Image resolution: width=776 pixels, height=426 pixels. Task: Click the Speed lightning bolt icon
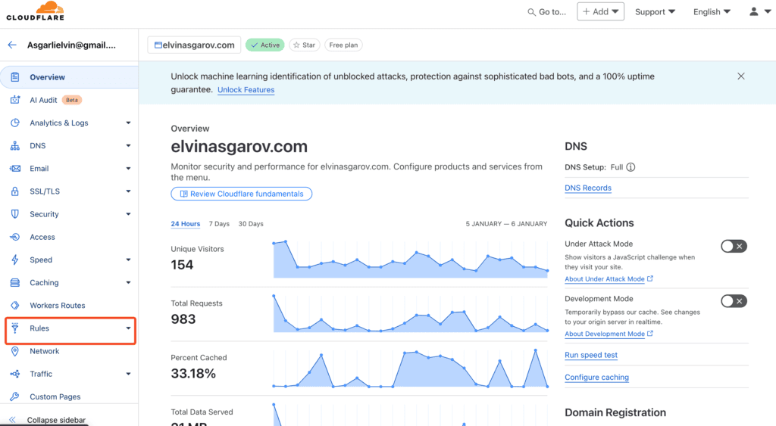coord(15,260)
